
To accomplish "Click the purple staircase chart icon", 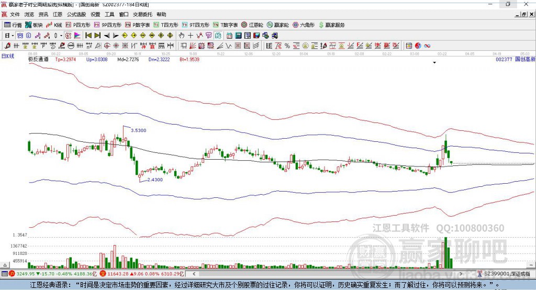I will point(38,36).
